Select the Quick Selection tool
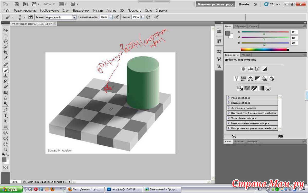Viewport: 308px width, 193px height. [5, 47]
